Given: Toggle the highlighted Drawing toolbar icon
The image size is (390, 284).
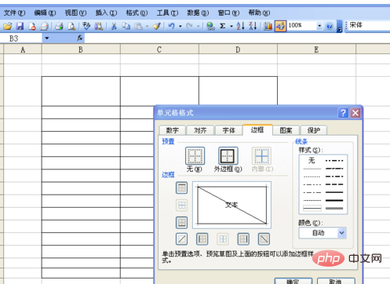Looking at the screenshot, I should click(280, 26).
